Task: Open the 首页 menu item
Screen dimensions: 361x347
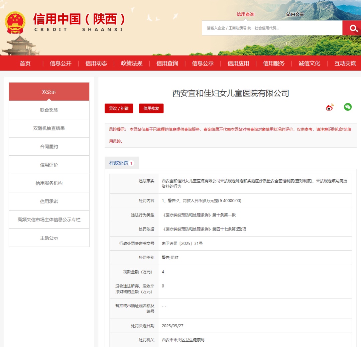Action: tap(25, 63)
